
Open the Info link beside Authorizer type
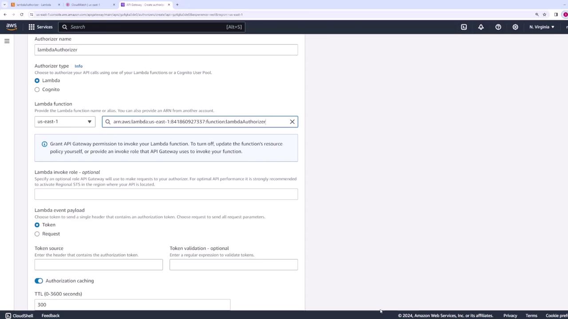click(x=79, y=66)
